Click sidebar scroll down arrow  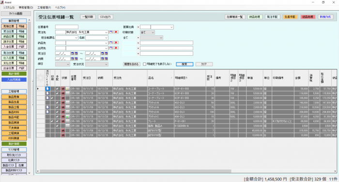[29, 173]
